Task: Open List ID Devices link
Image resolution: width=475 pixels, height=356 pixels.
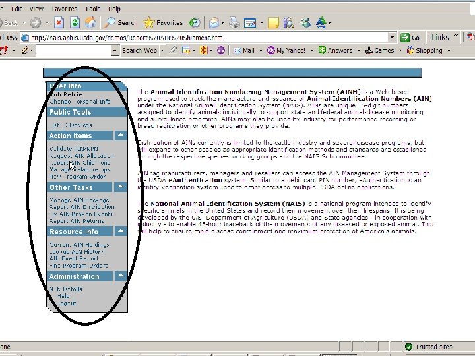Action: (x=71, y=125)
